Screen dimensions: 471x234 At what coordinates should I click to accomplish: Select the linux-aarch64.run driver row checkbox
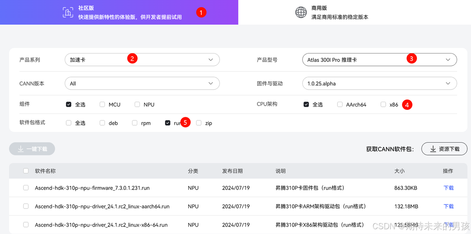[26, 206]
